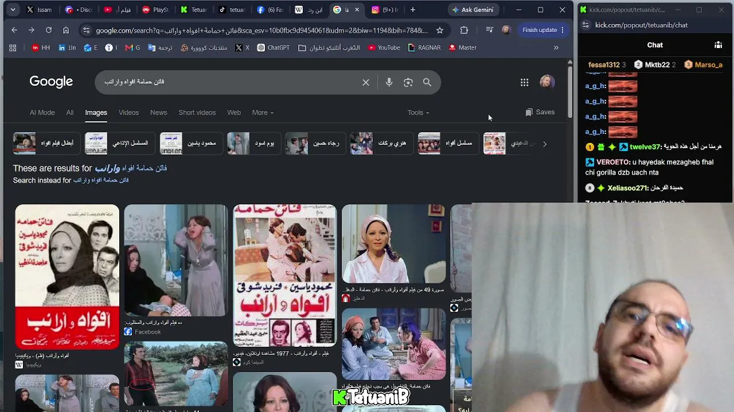The image size is (734, 412).
Task: Open the المغرب أتلتيكو تطوان bookmark folder
Action: (329, 47)
